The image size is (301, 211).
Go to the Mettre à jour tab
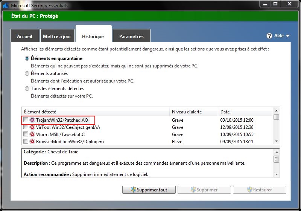(57, 37)
